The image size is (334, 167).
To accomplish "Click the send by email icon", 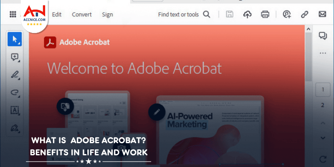I will tap(322, 14).
